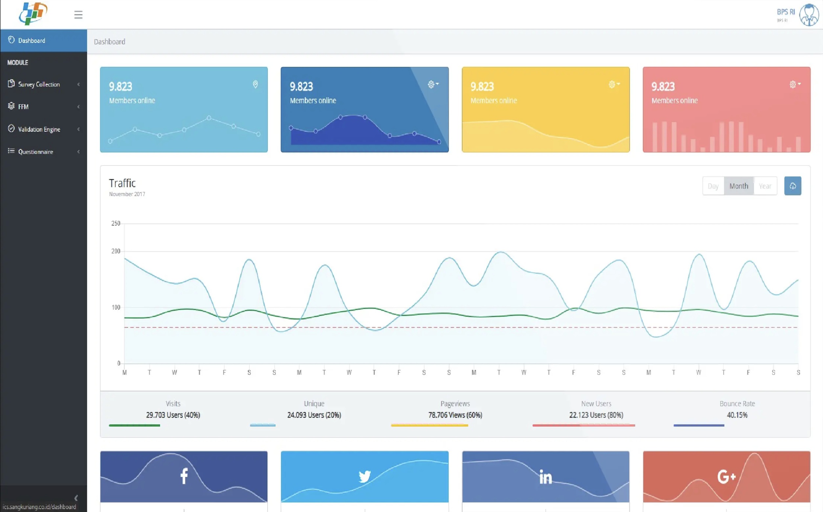
Task: Select the Day traffic range option
Action: tap(713, 186)
